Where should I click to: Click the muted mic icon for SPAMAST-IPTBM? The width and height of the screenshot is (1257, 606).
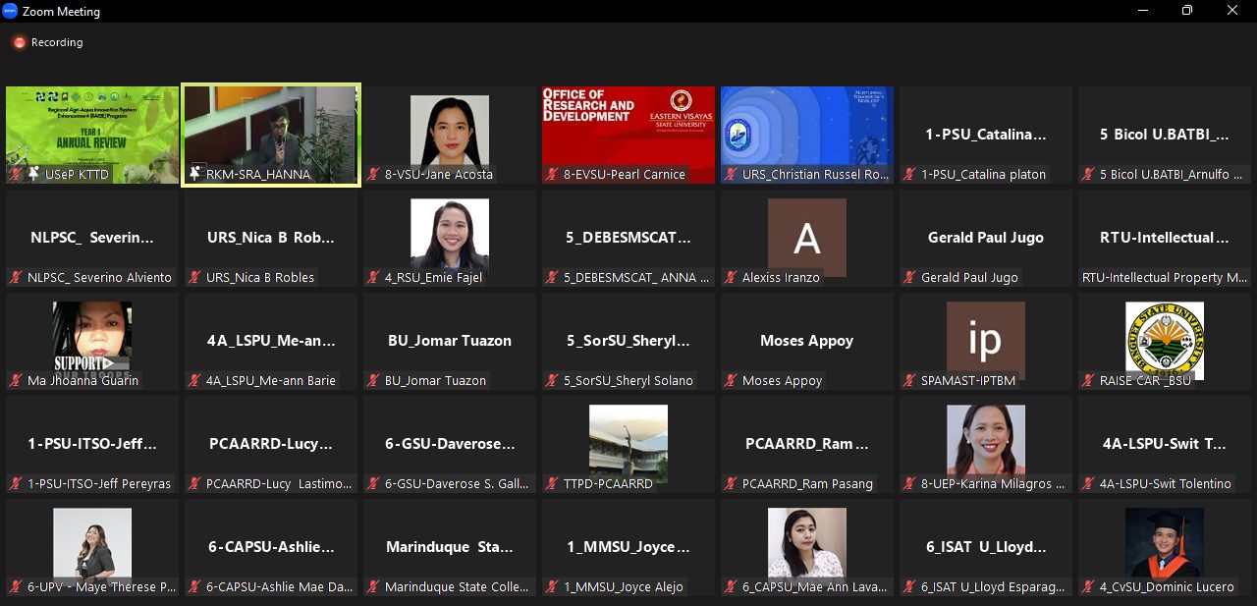pos(910,381)
